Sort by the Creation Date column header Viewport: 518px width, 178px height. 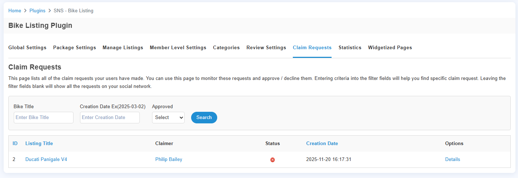point(322,143)
